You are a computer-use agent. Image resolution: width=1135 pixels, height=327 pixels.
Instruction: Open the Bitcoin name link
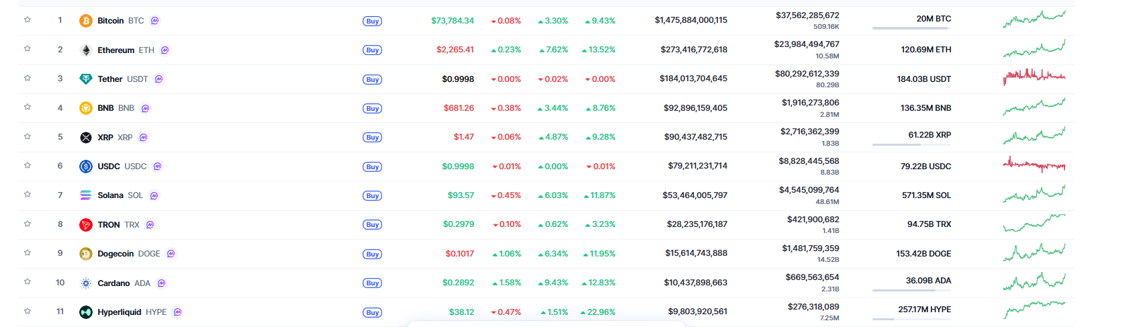(111, 21)
